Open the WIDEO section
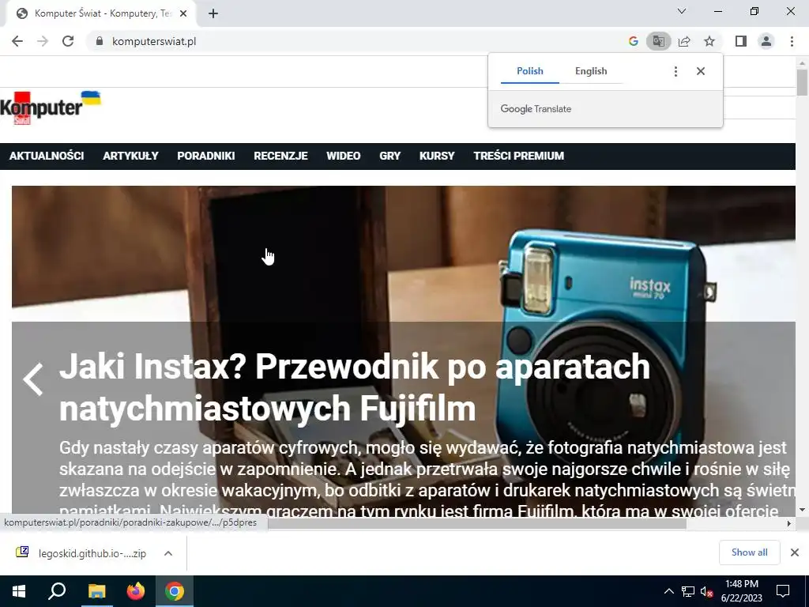The image size is (809, 607). pyautogui.click(x=343, y=156)
